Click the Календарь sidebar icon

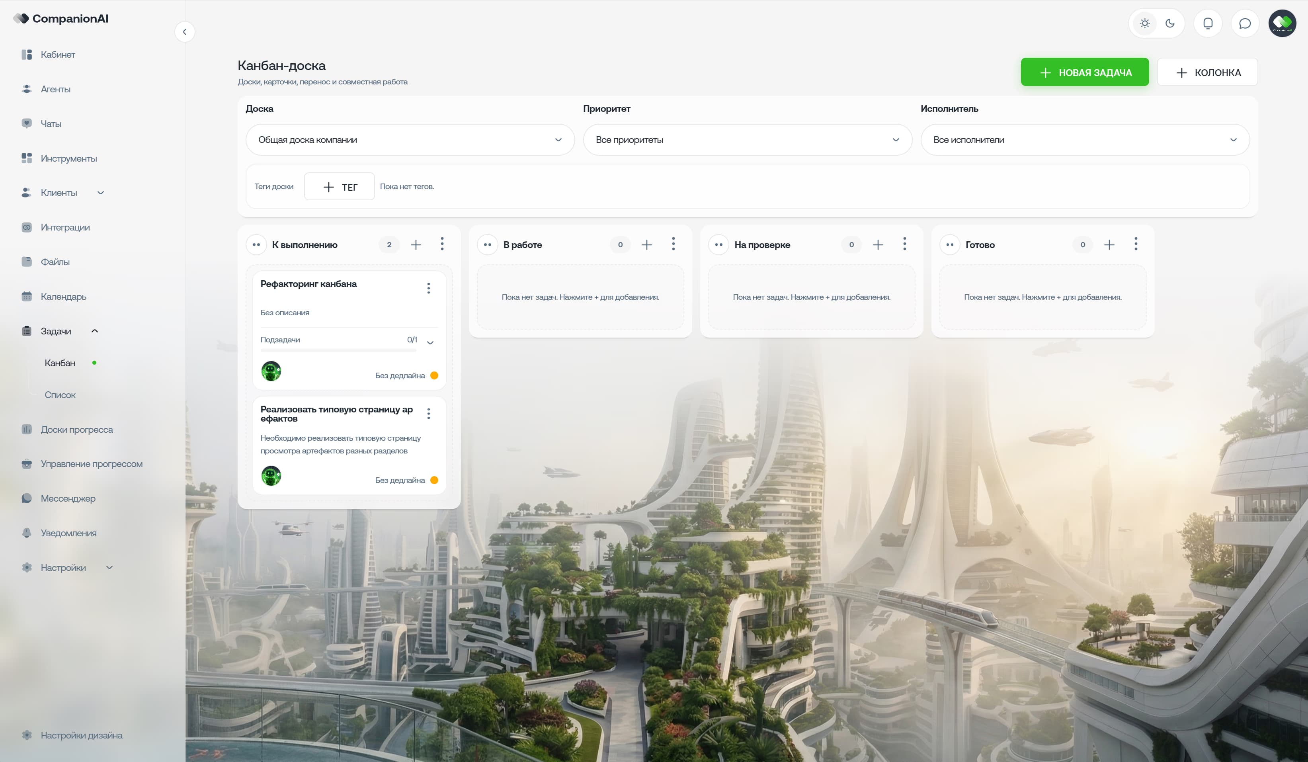27,296
